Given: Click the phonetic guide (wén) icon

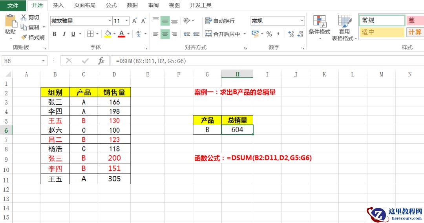Looking at the screenshot, I should 139,34.
